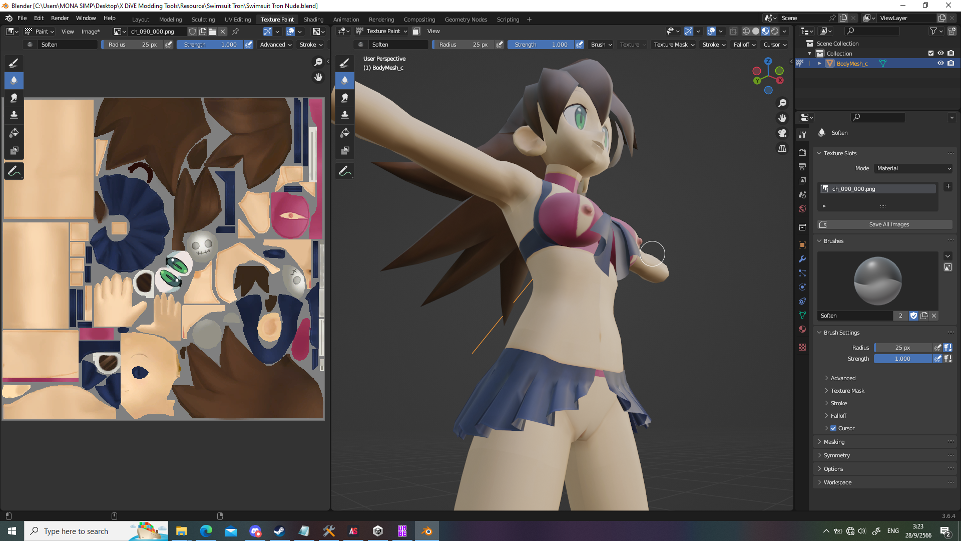The height and width of the screenshot is (541, 961).
Task: Select Solid viewport shading mode
Action: pyautogui.click(x=756, y=31)
